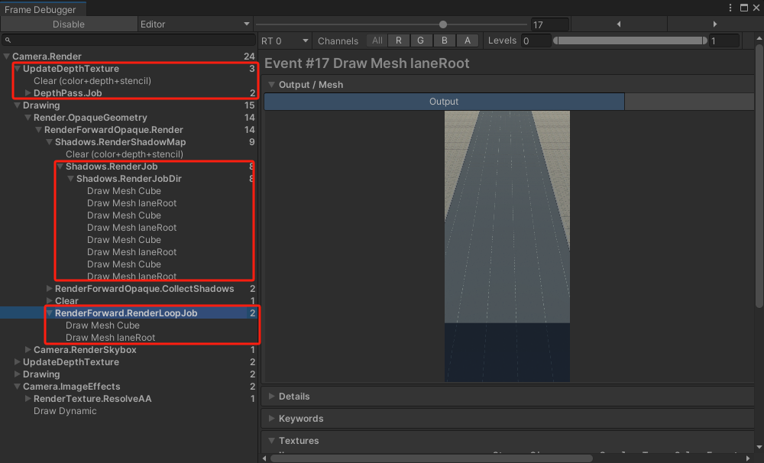Click the search field in event list
Image resolution: width=764 pixels, height=463 pixels.
[128, 40]
